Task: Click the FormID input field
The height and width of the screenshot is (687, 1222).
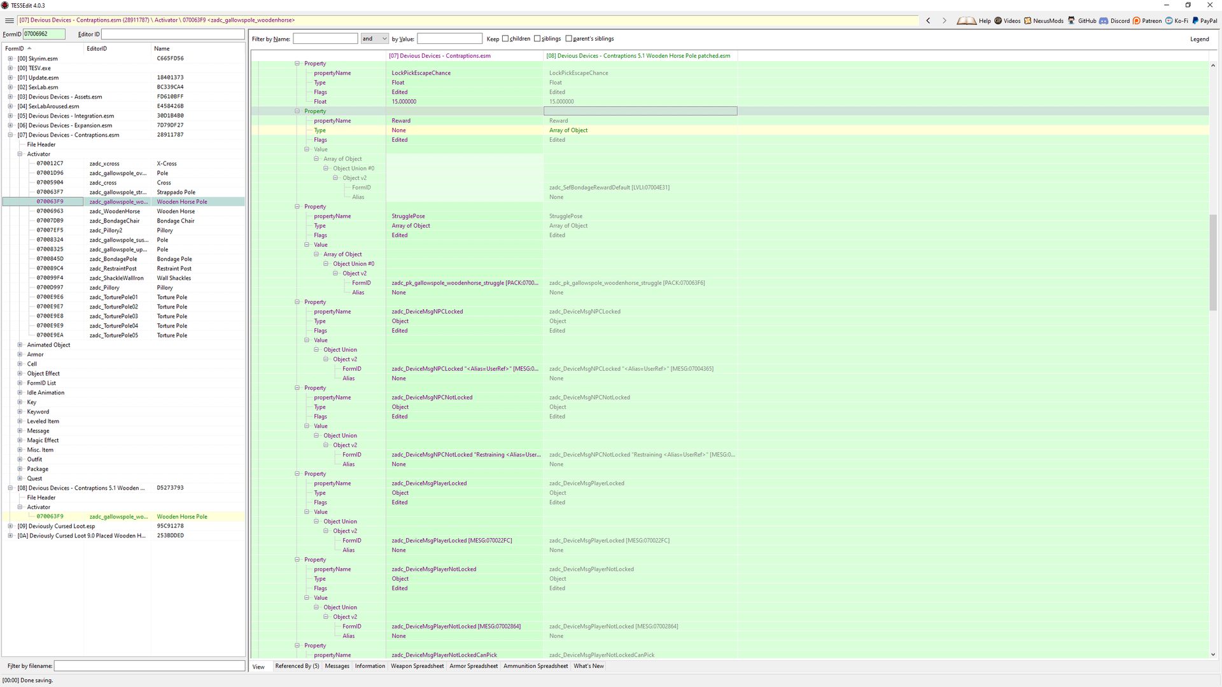Action: click(44, 34)
